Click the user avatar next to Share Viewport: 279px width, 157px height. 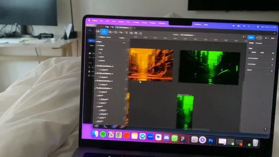(244, 37)
